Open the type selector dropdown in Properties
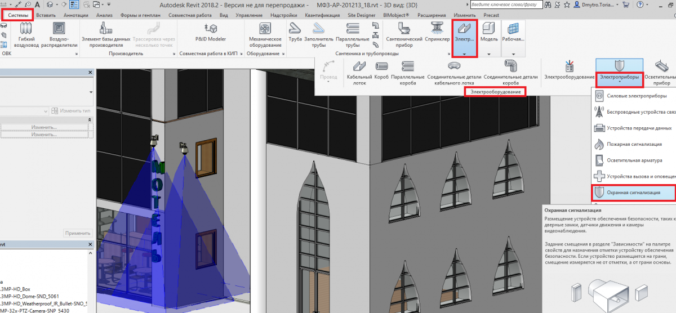Image resolution: width=676 pixels, height=313 pixels. point(91,92)
